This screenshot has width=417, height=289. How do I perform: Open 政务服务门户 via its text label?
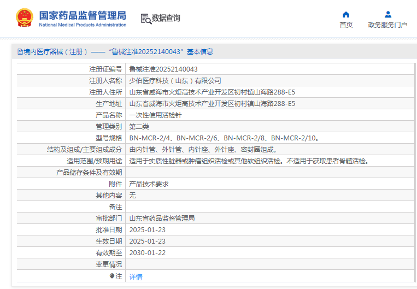click(387, 25)
